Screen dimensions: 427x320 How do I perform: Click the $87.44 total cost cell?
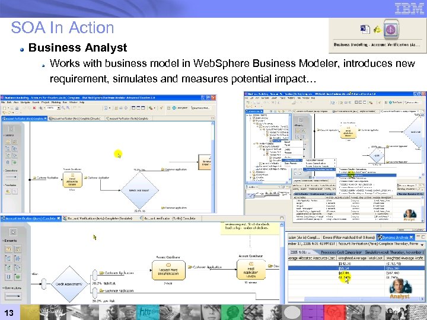(343, 273)
